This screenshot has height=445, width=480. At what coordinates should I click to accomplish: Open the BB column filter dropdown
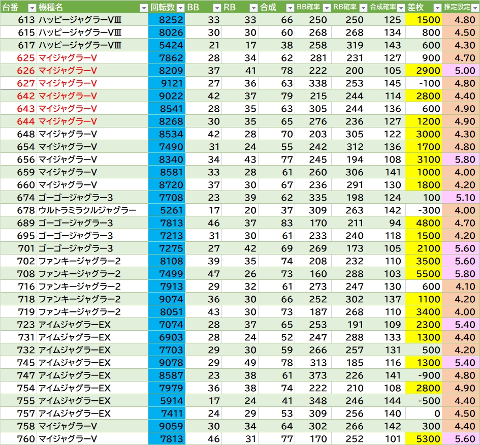pyautogui.click(x=217, y=8)
